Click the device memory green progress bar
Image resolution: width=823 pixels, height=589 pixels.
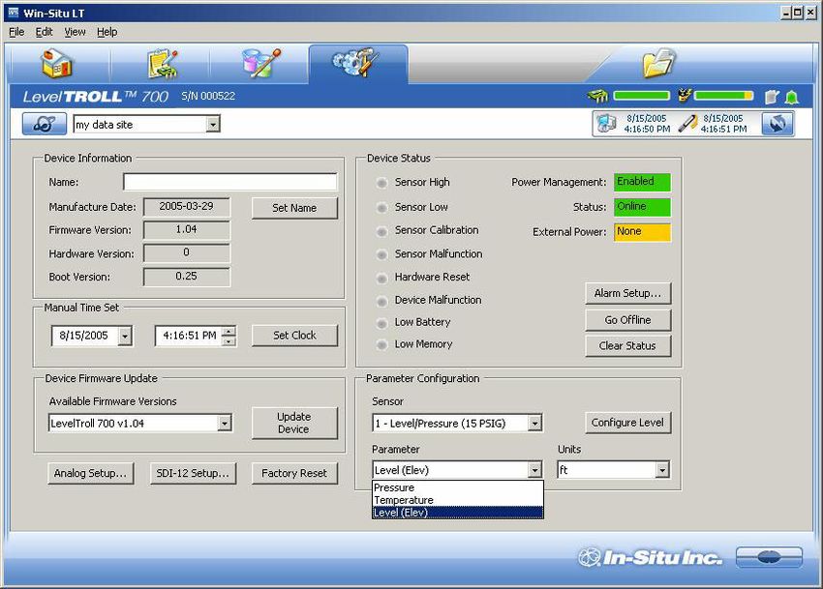(641, 96)
